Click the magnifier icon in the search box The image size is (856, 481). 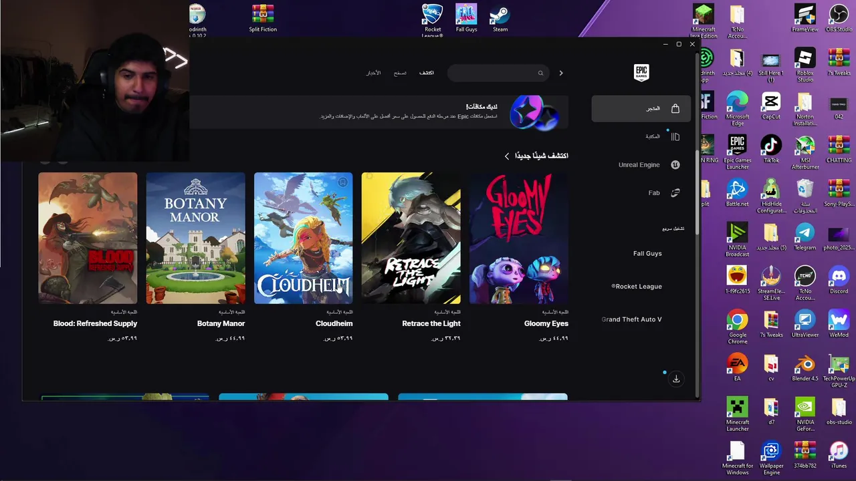(x=541, y=73)
